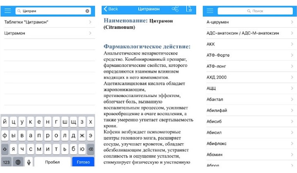The width and height of the screenshot is (297, 173).
Task: Tap the 123 numbers key
Action: pos(6,162)
